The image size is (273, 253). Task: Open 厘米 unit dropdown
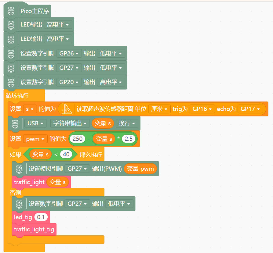[x=159, y=109]
